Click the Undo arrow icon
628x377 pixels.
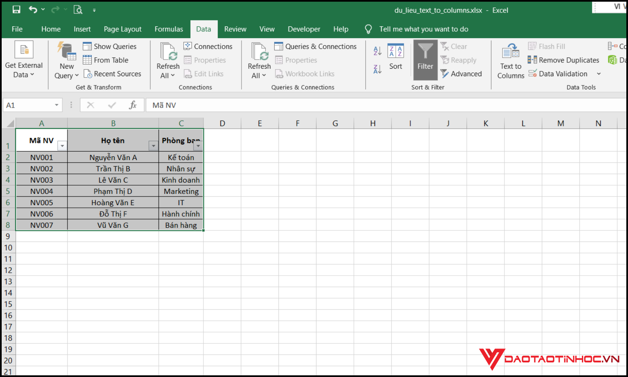33,10
